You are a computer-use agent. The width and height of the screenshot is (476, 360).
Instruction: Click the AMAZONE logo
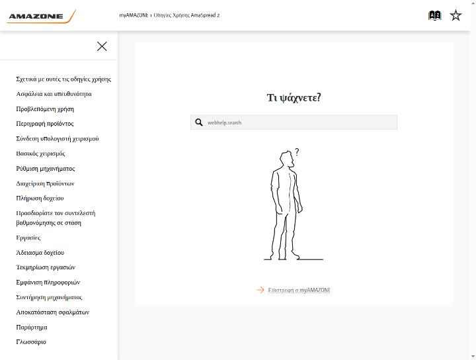pos(42,17)
